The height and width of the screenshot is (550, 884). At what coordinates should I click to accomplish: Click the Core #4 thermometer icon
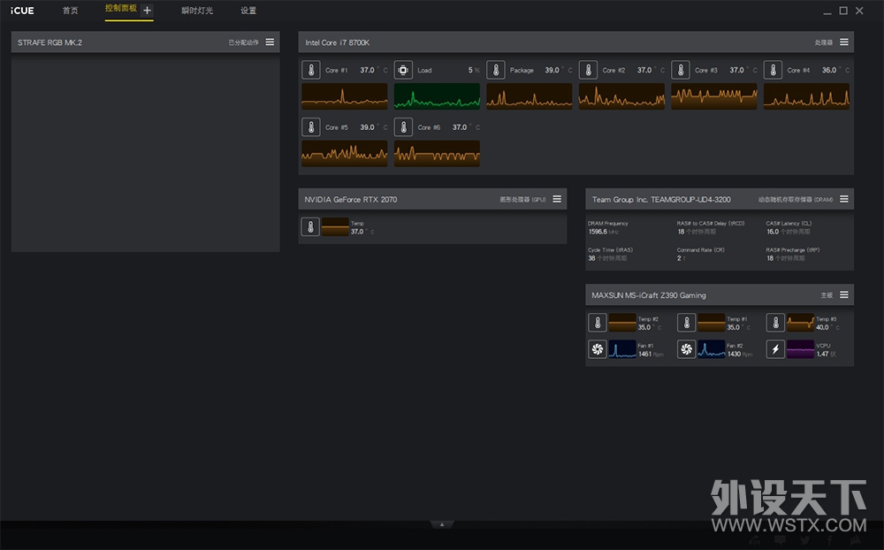coord(773,70)
